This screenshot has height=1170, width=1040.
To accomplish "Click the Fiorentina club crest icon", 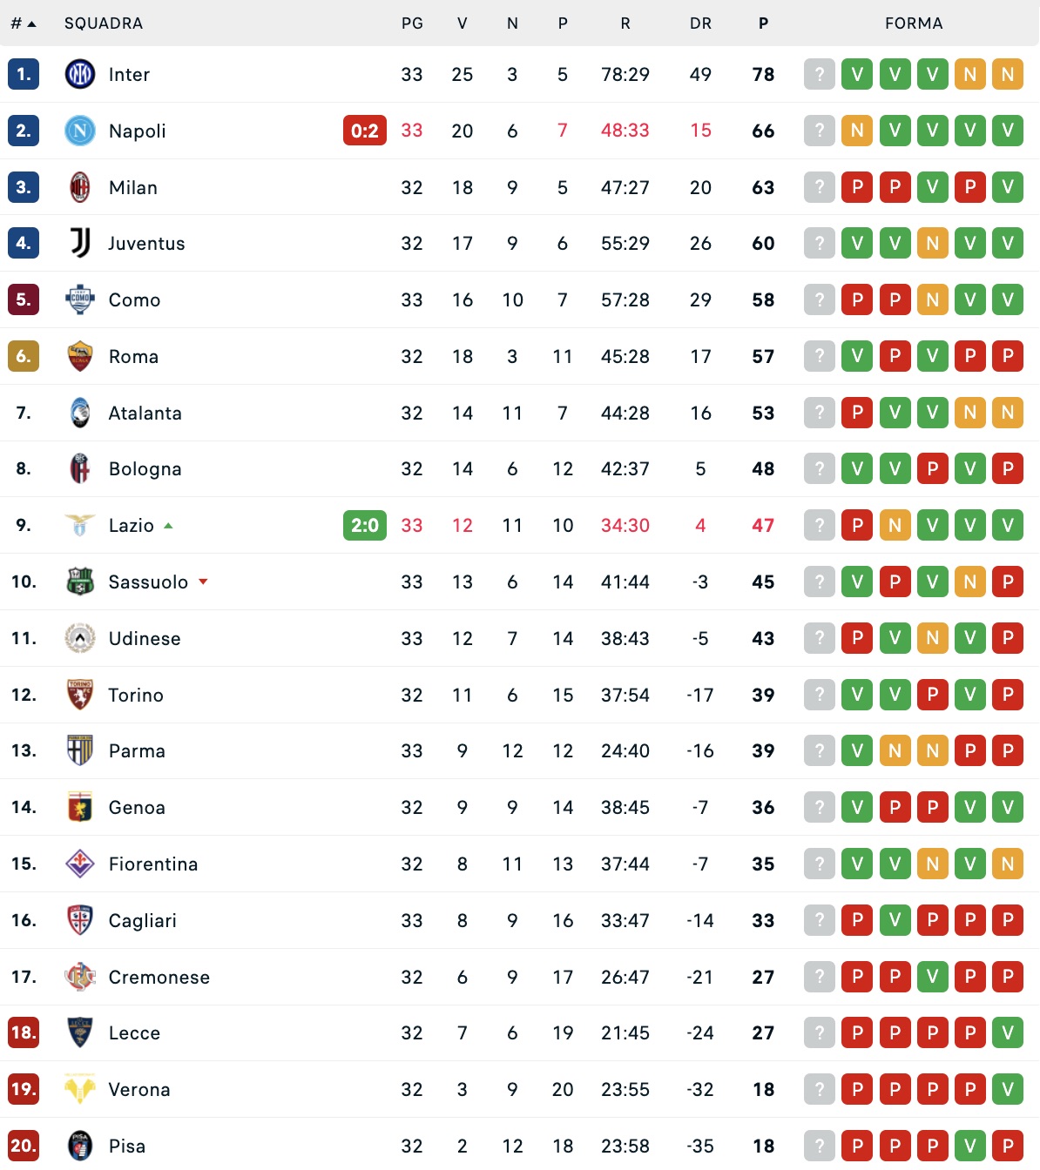I will [x=80, y=864].
